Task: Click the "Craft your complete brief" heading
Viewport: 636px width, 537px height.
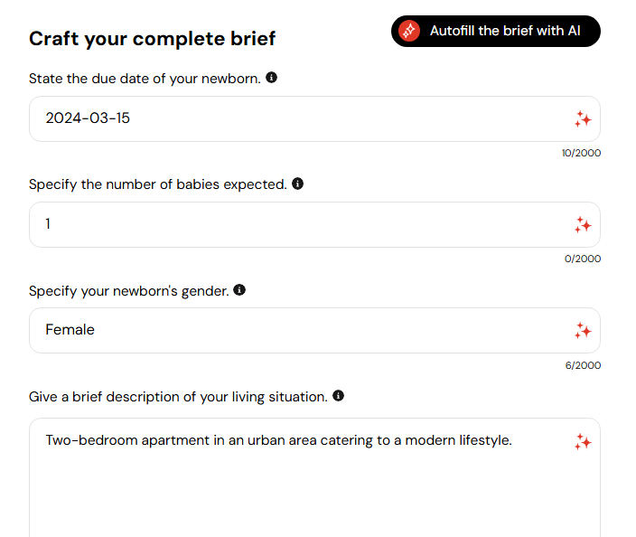Action: point(152,39)
